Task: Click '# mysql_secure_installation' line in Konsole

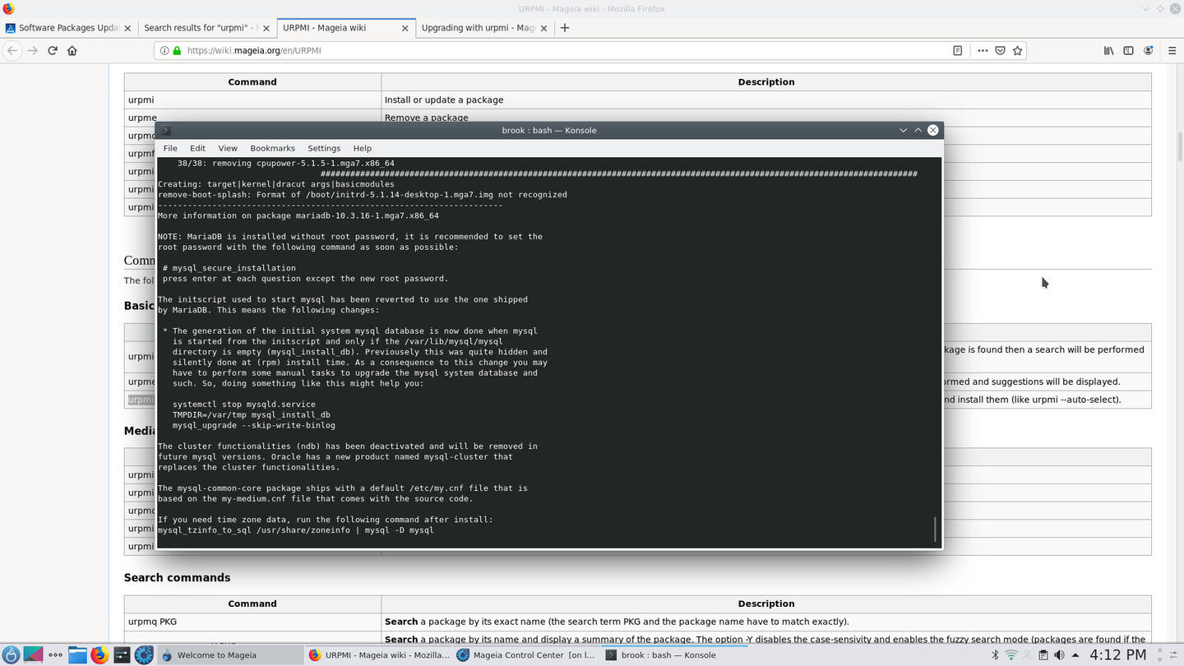Action: point(229,268)
